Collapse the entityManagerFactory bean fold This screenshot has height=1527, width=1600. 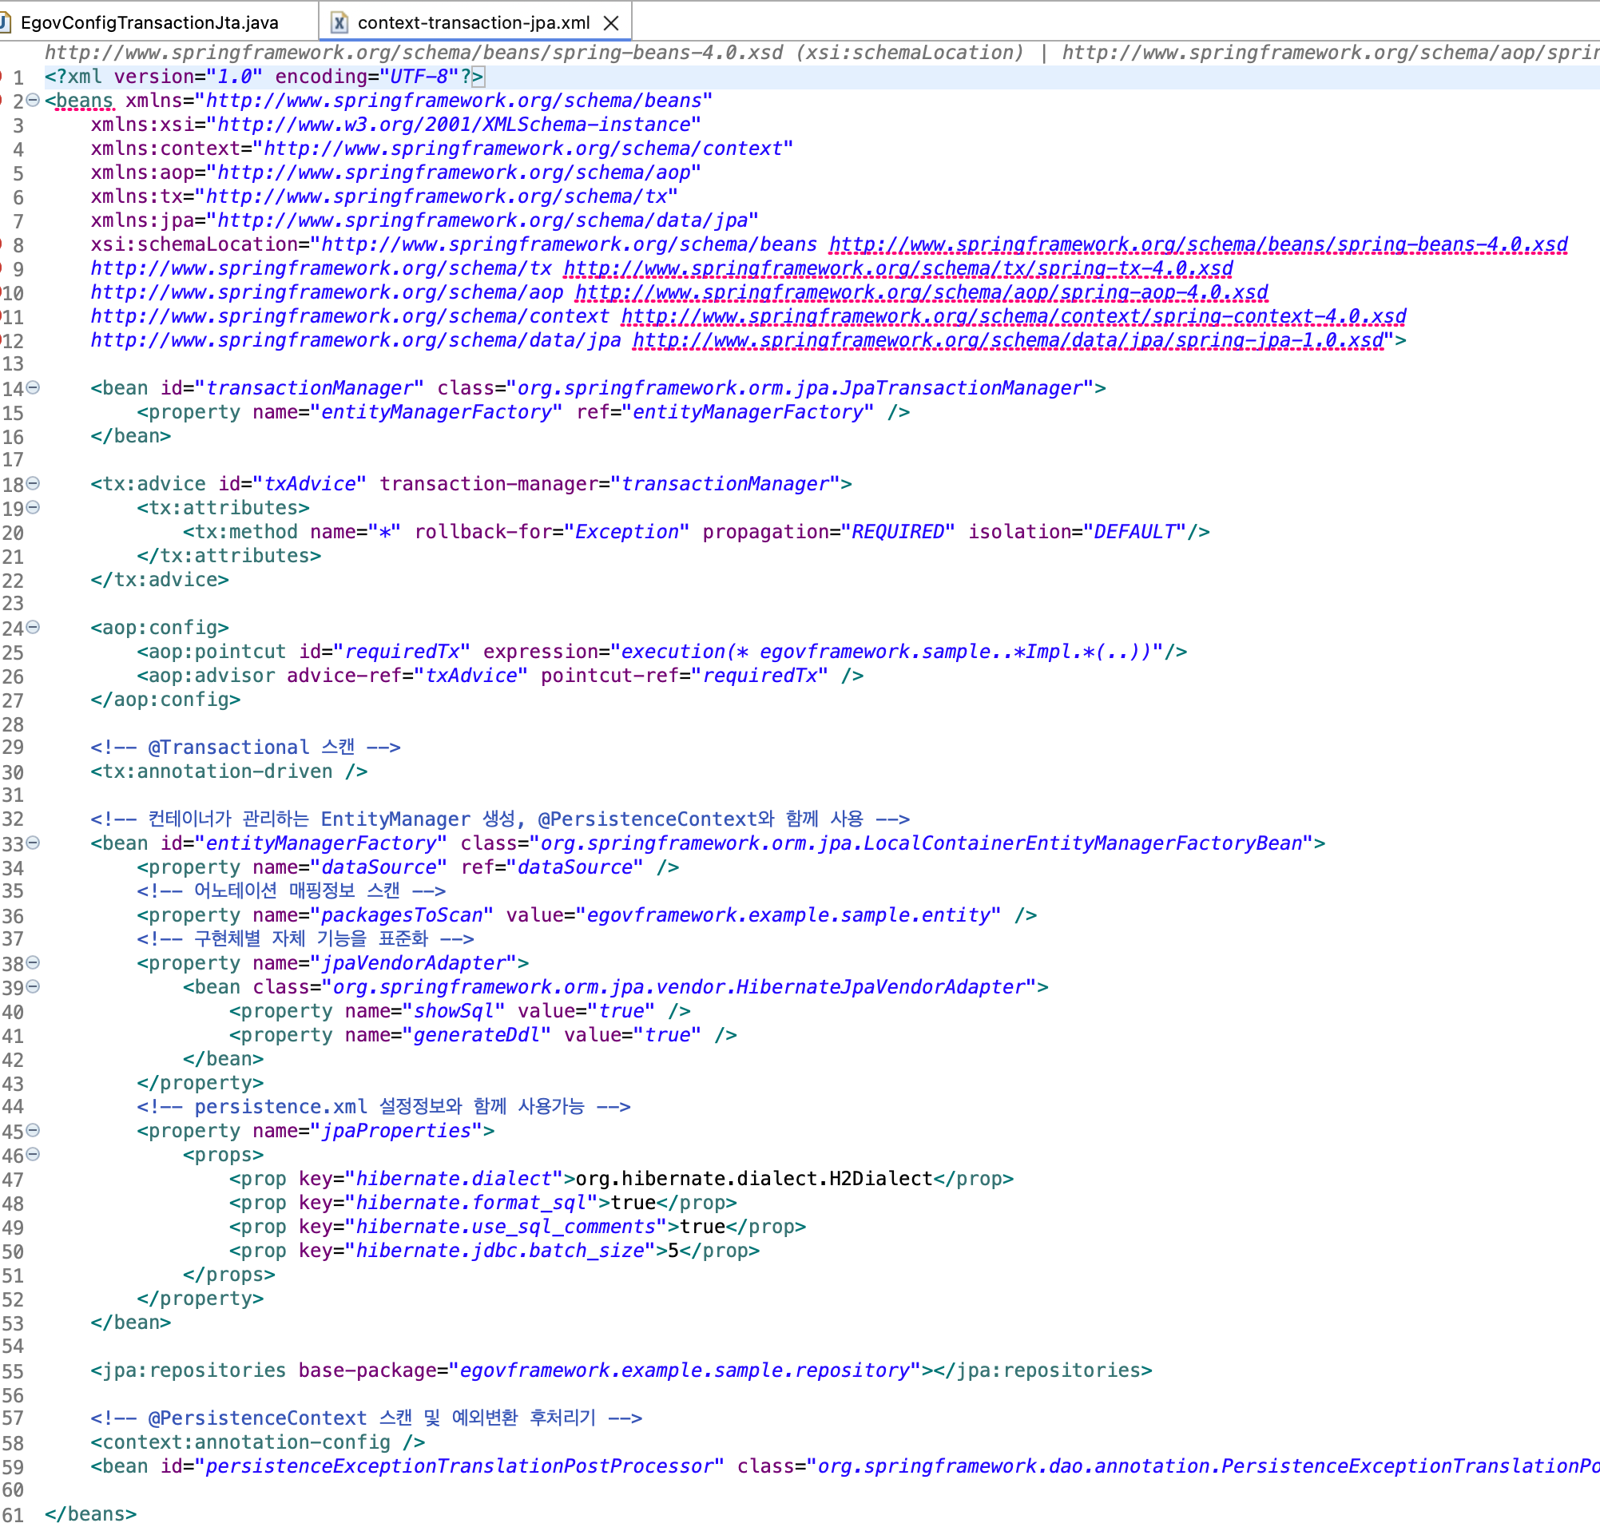point(31,844)
